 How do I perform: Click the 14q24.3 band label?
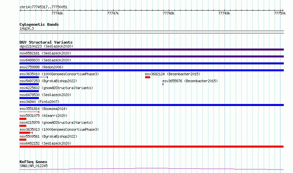pos(27,28)
